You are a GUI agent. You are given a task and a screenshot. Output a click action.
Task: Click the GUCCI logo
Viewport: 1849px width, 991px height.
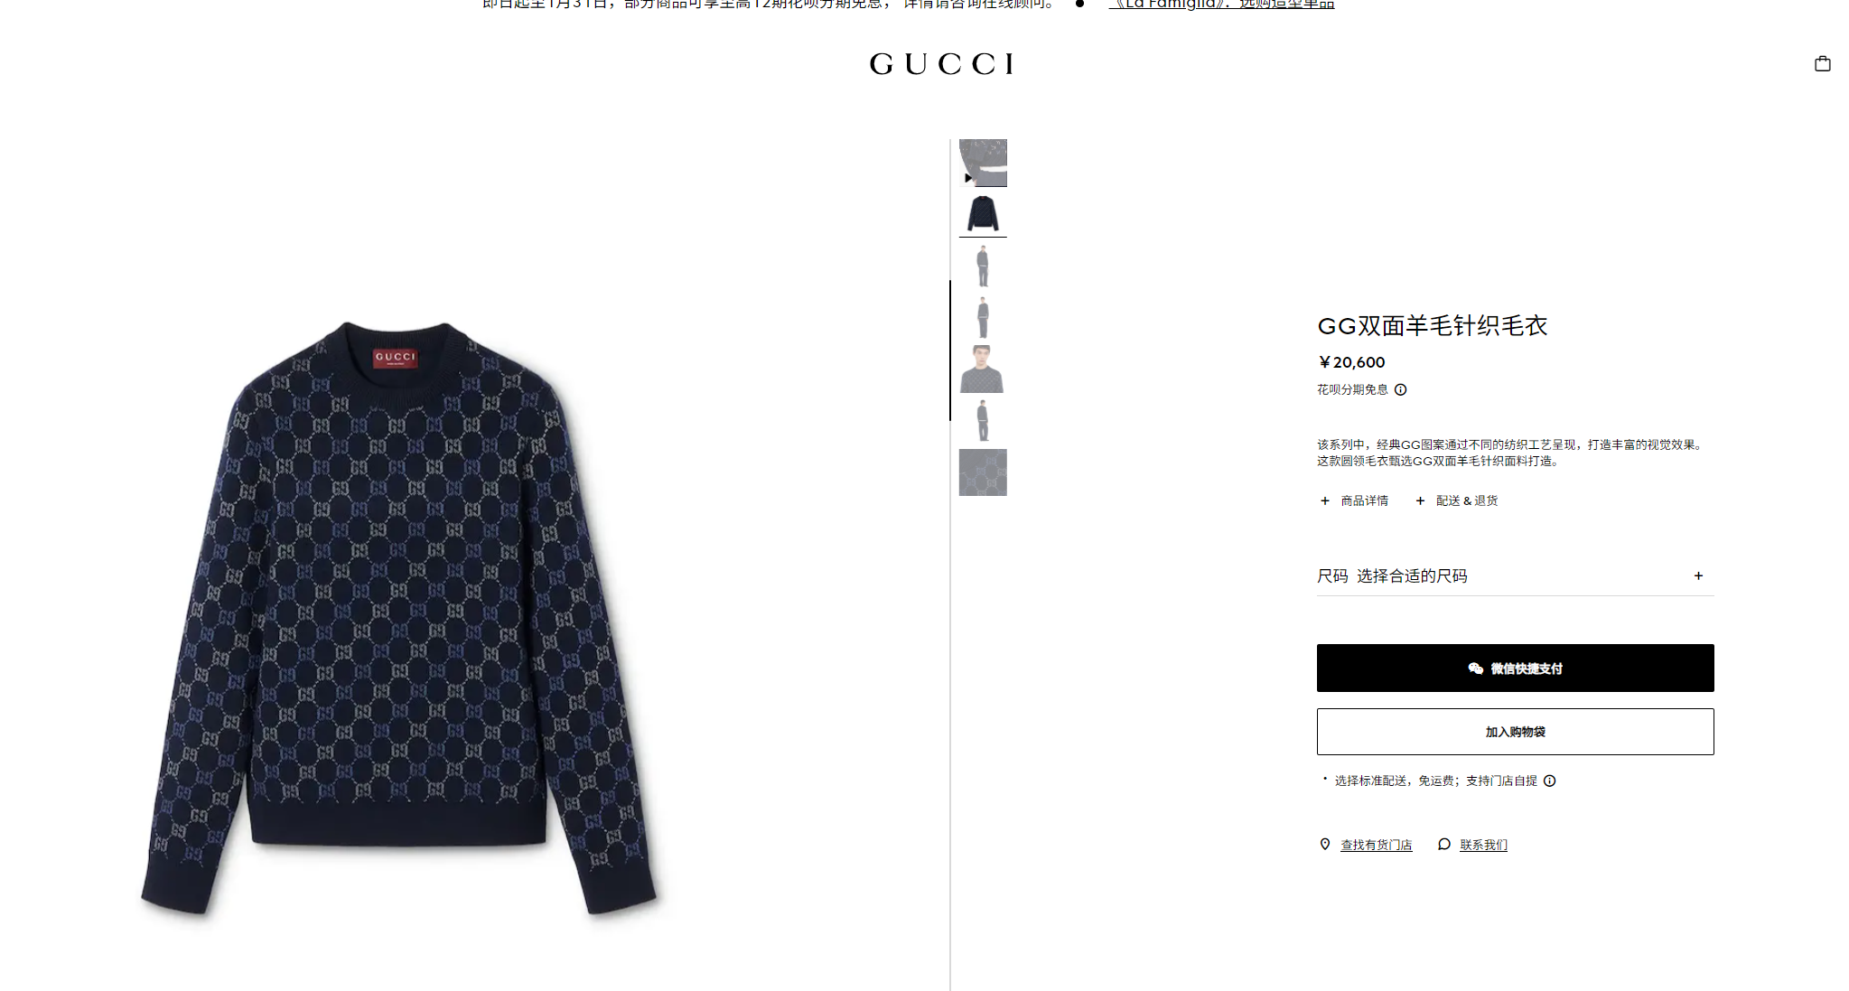940,64
